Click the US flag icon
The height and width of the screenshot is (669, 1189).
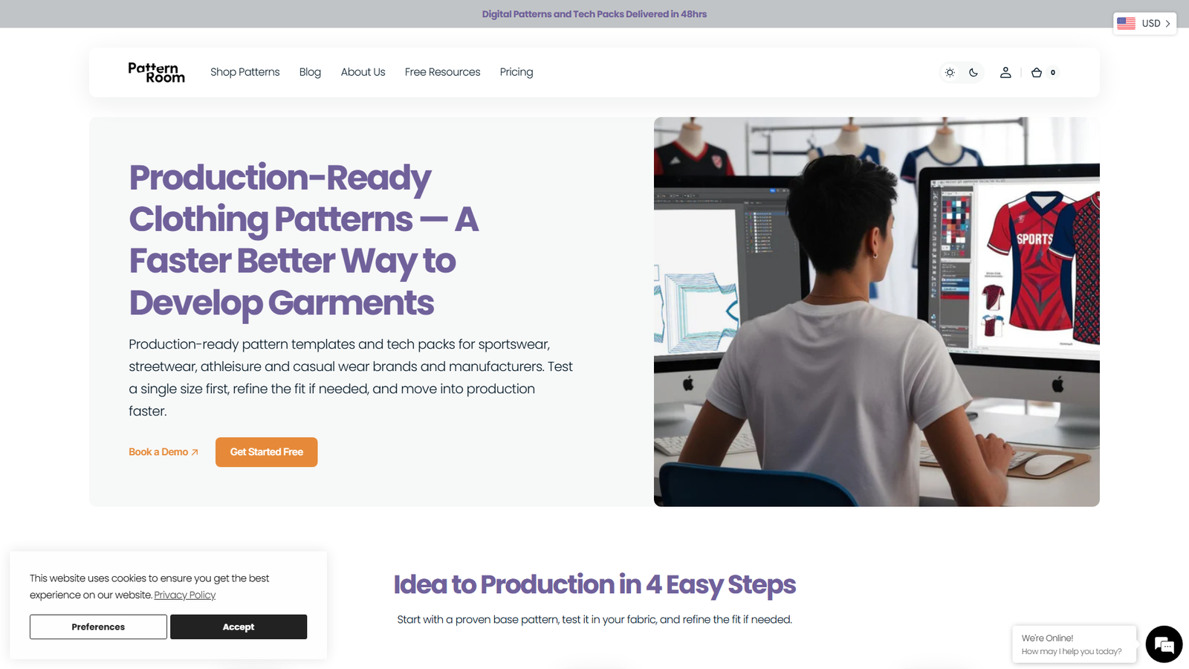(1125, 23)
